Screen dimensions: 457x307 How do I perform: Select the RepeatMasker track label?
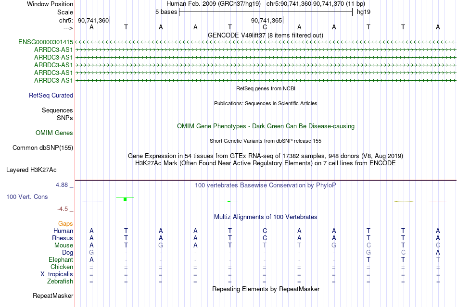(x=53, y=296)
